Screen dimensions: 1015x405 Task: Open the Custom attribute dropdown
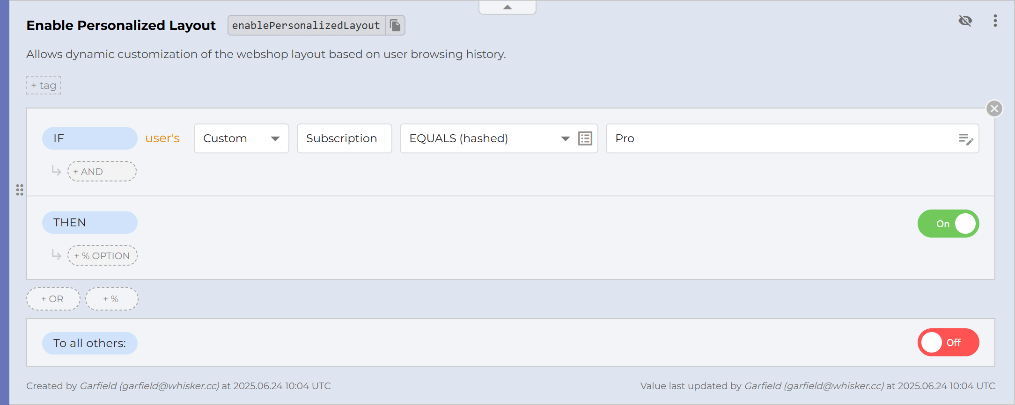point(241,138)
